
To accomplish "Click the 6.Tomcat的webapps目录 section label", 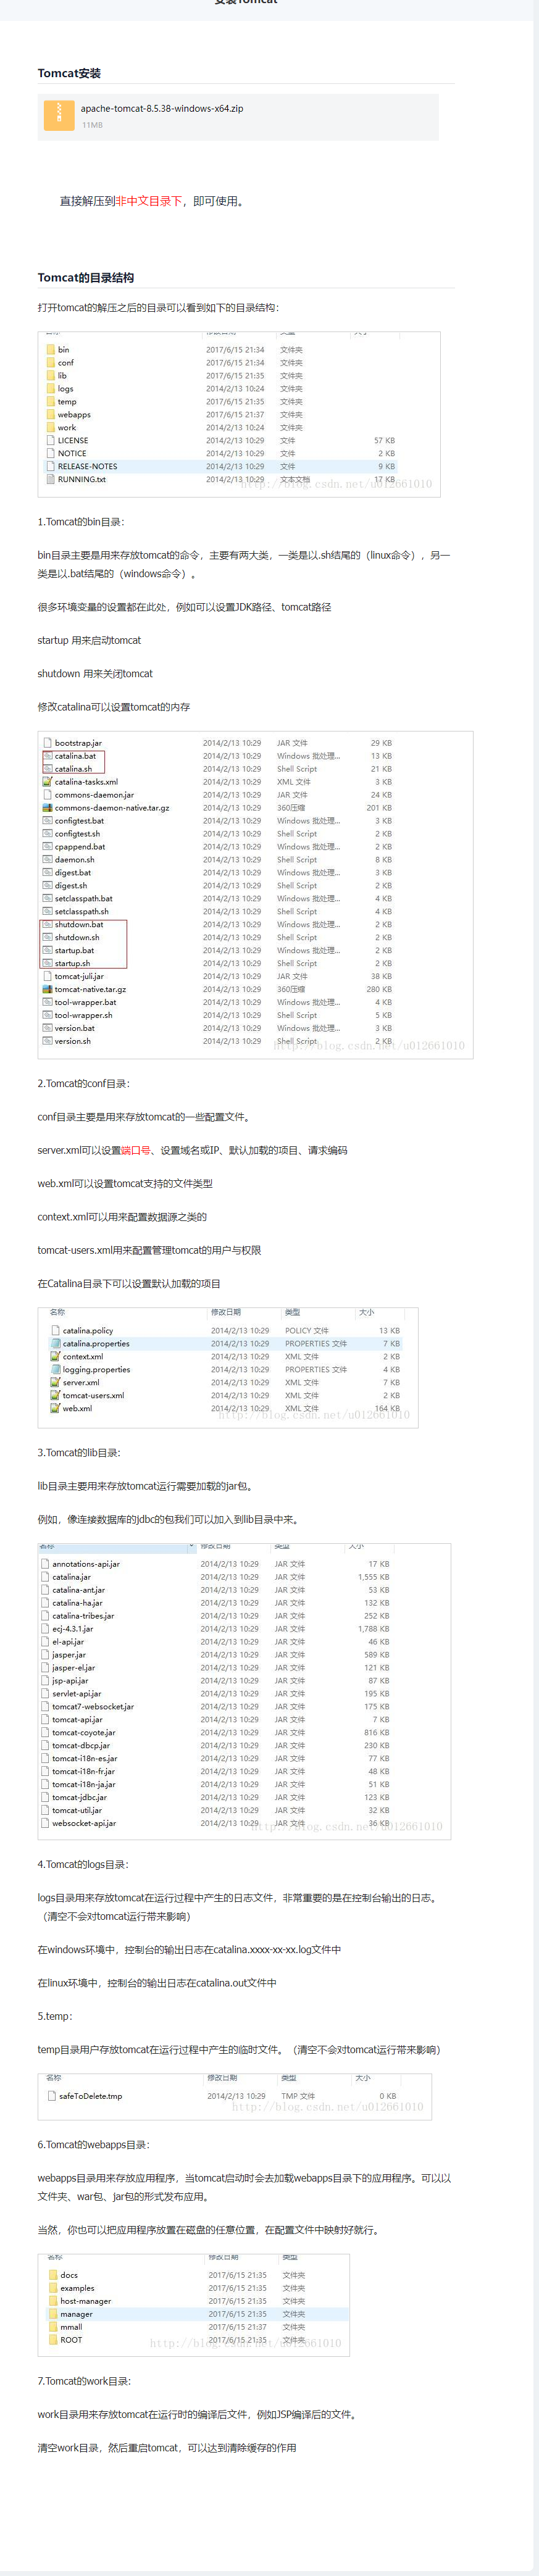I will (94, 2145).
